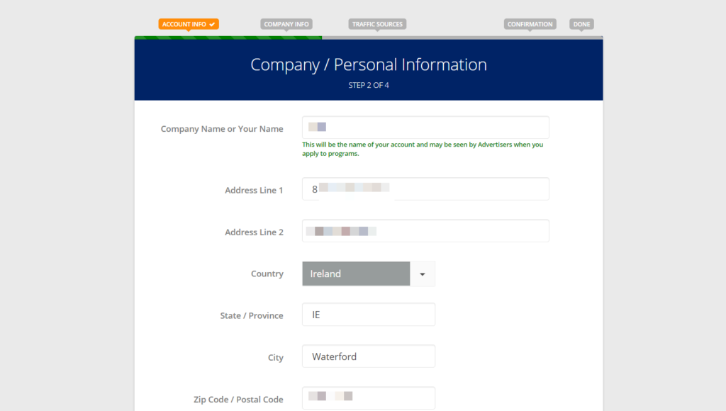
Task: Select the Company Info step tab
Action: pyautogui.click(x=286, y=24)
